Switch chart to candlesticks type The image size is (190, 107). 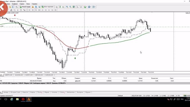tap(60, 7)
